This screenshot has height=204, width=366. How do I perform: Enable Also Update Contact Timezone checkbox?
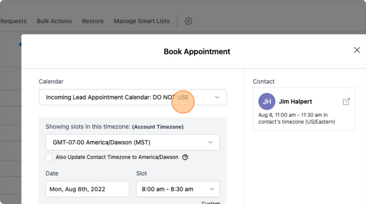(x=49, y=157)
